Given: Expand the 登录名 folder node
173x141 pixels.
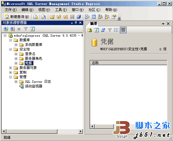Looking at the screenshot, I should coord(16,54).
